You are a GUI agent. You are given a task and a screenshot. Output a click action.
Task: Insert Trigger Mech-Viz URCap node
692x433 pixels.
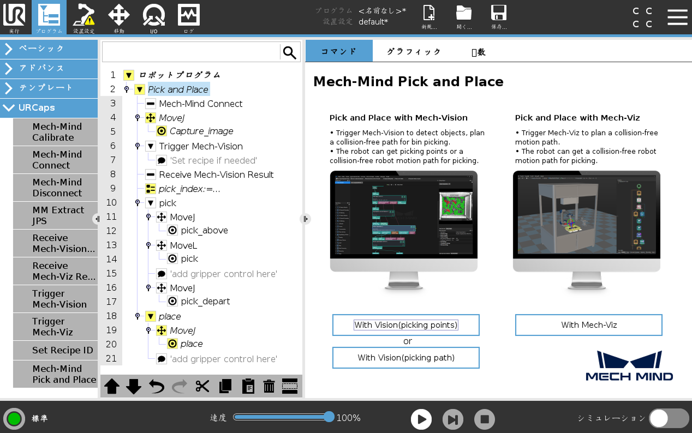tap(55, 327)
